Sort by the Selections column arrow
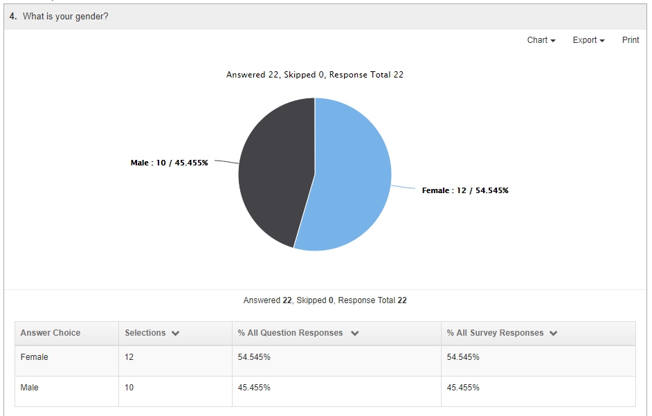 click(x=176, y=333)
